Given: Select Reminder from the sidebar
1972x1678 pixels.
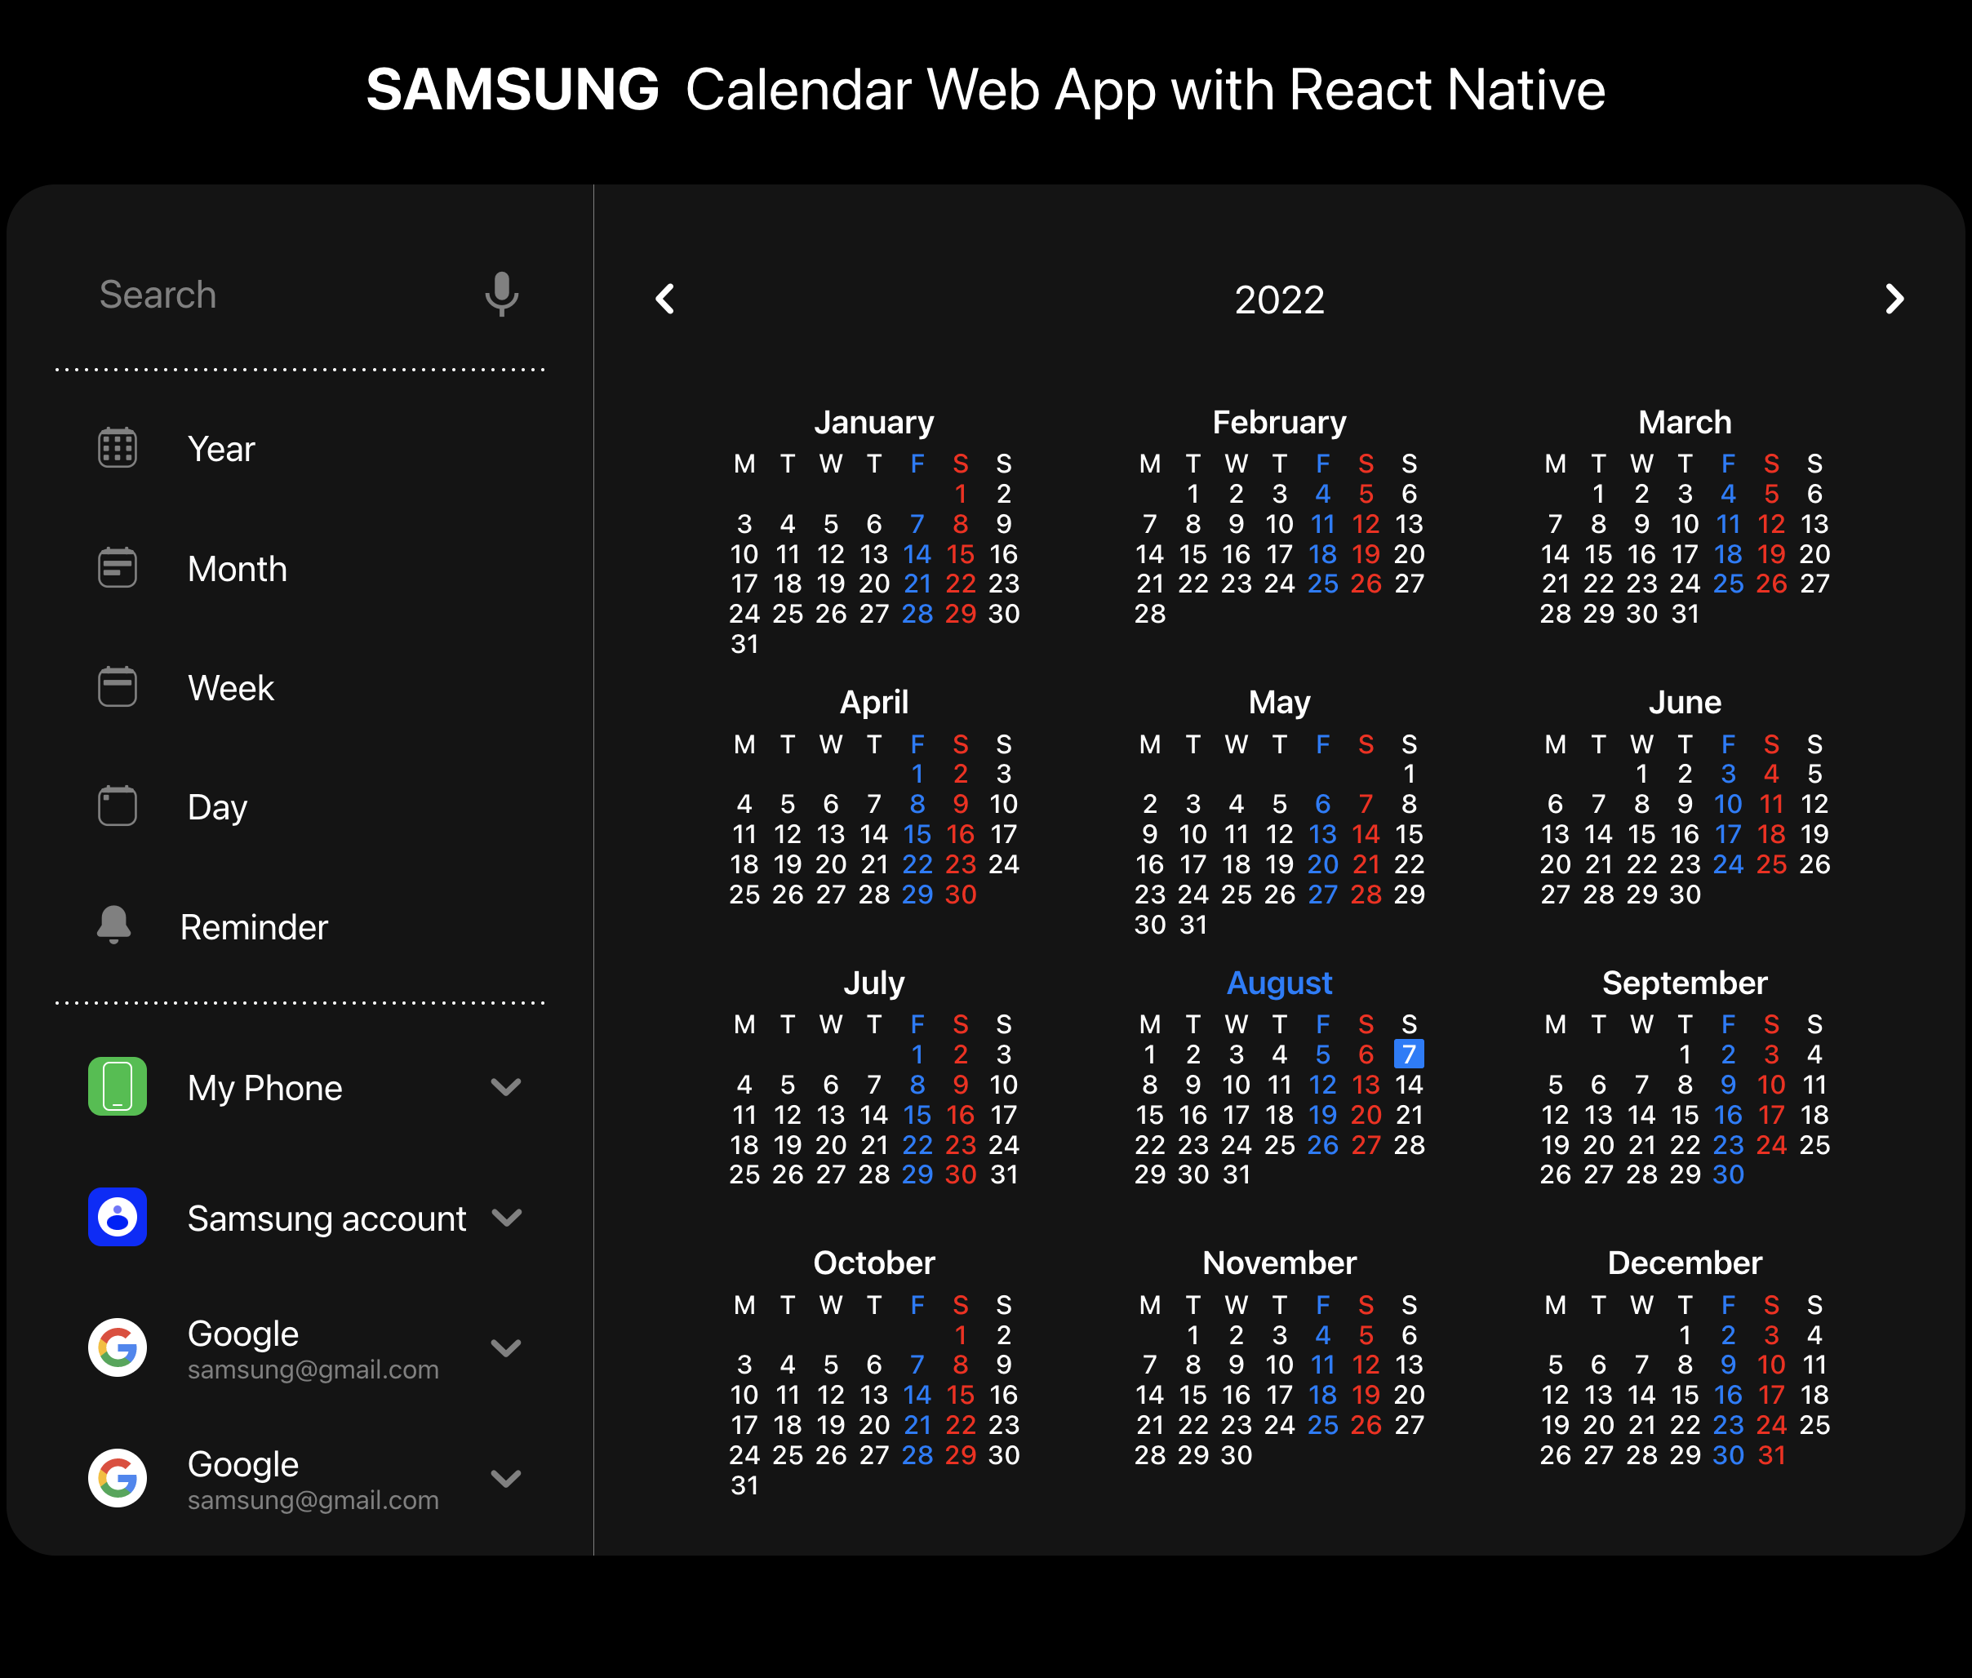Looking at the screenshot, I should pyautogui.click(x=254, y=926).
